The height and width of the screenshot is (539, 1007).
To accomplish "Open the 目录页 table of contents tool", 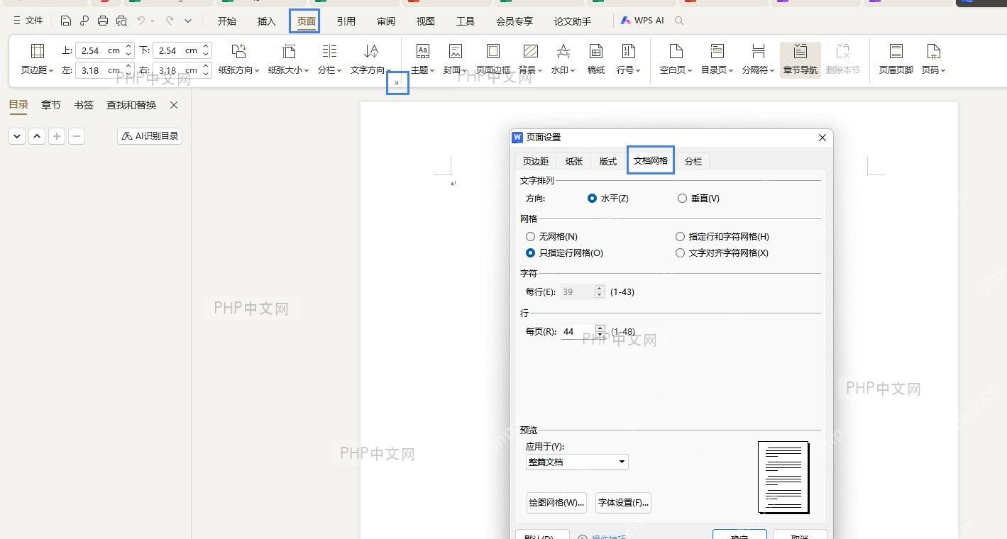I will [717, 59].
